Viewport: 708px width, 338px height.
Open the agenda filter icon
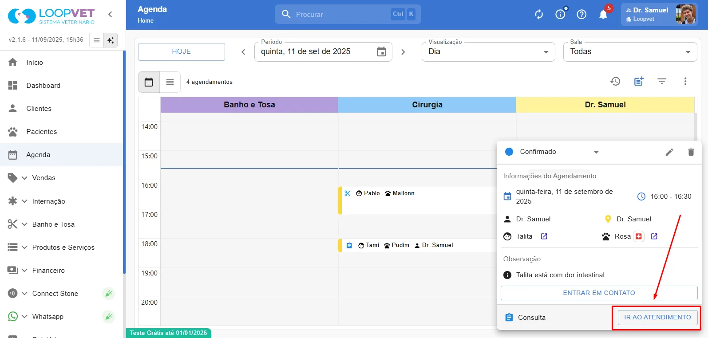pyautogui.click(x=662, y=81)
